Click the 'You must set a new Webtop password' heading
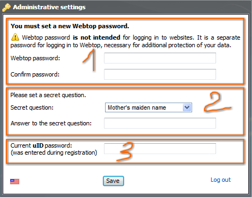252x197 pixels. coord(70,26)
